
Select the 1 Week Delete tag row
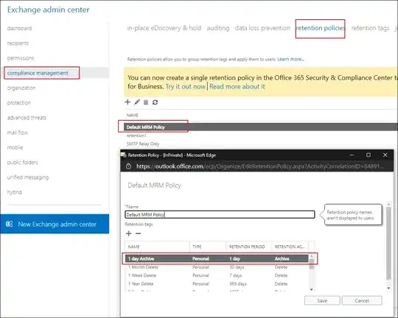[x=217, y=275]
